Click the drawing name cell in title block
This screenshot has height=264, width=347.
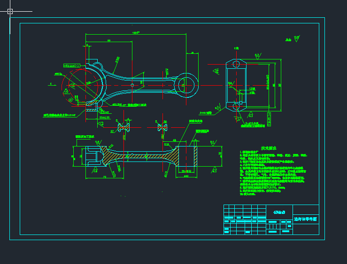click(x=305, y=219)
